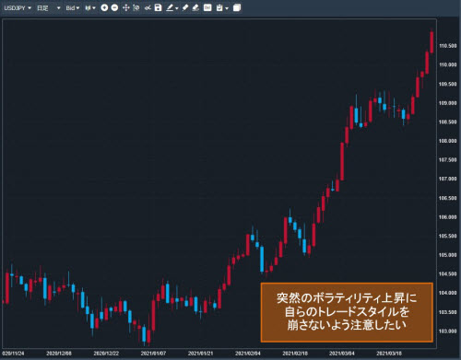Click the save floppy disk icon

(x=158, y=7)
